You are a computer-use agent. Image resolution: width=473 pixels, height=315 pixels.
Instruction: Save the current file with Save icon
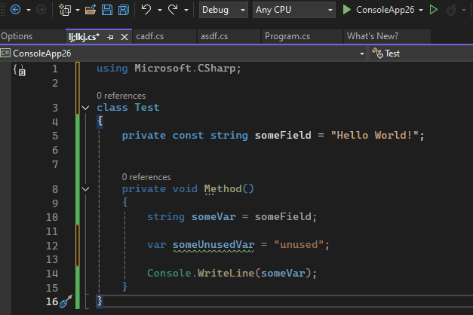point(107,10)
